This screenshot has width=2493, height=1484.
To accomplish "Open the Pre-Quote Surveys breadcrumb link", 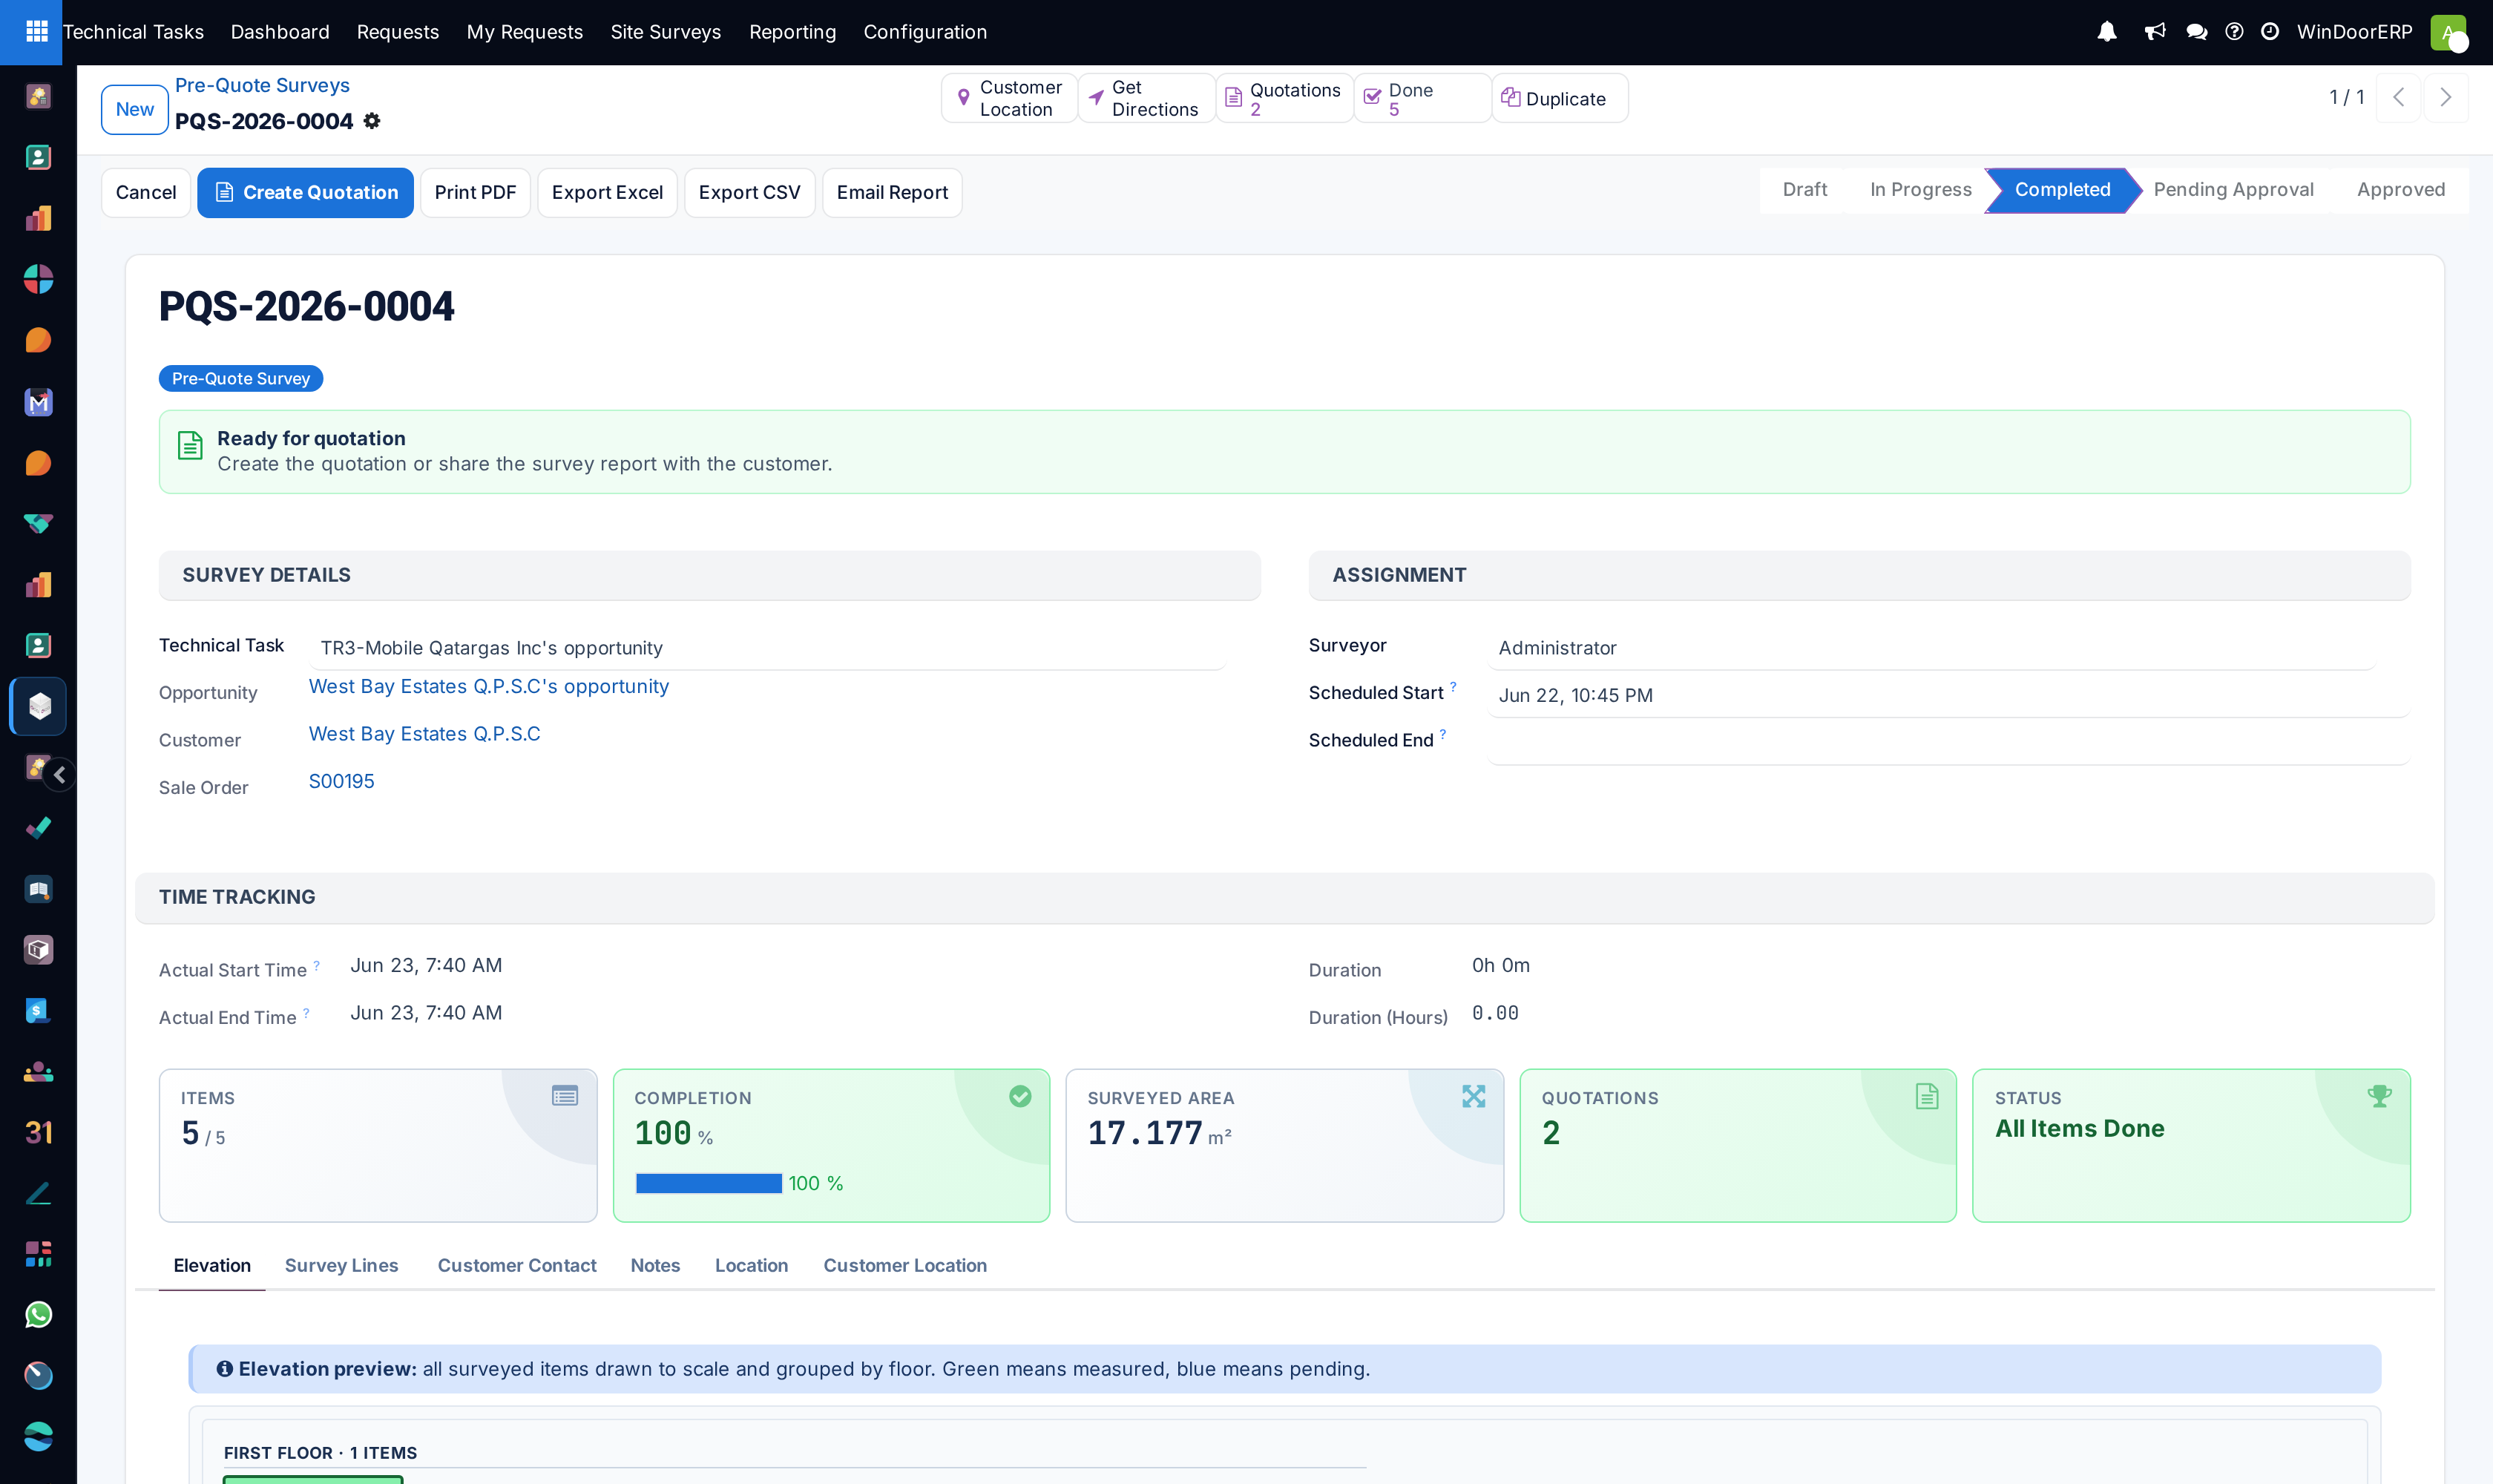I will (x=262, y=86).
